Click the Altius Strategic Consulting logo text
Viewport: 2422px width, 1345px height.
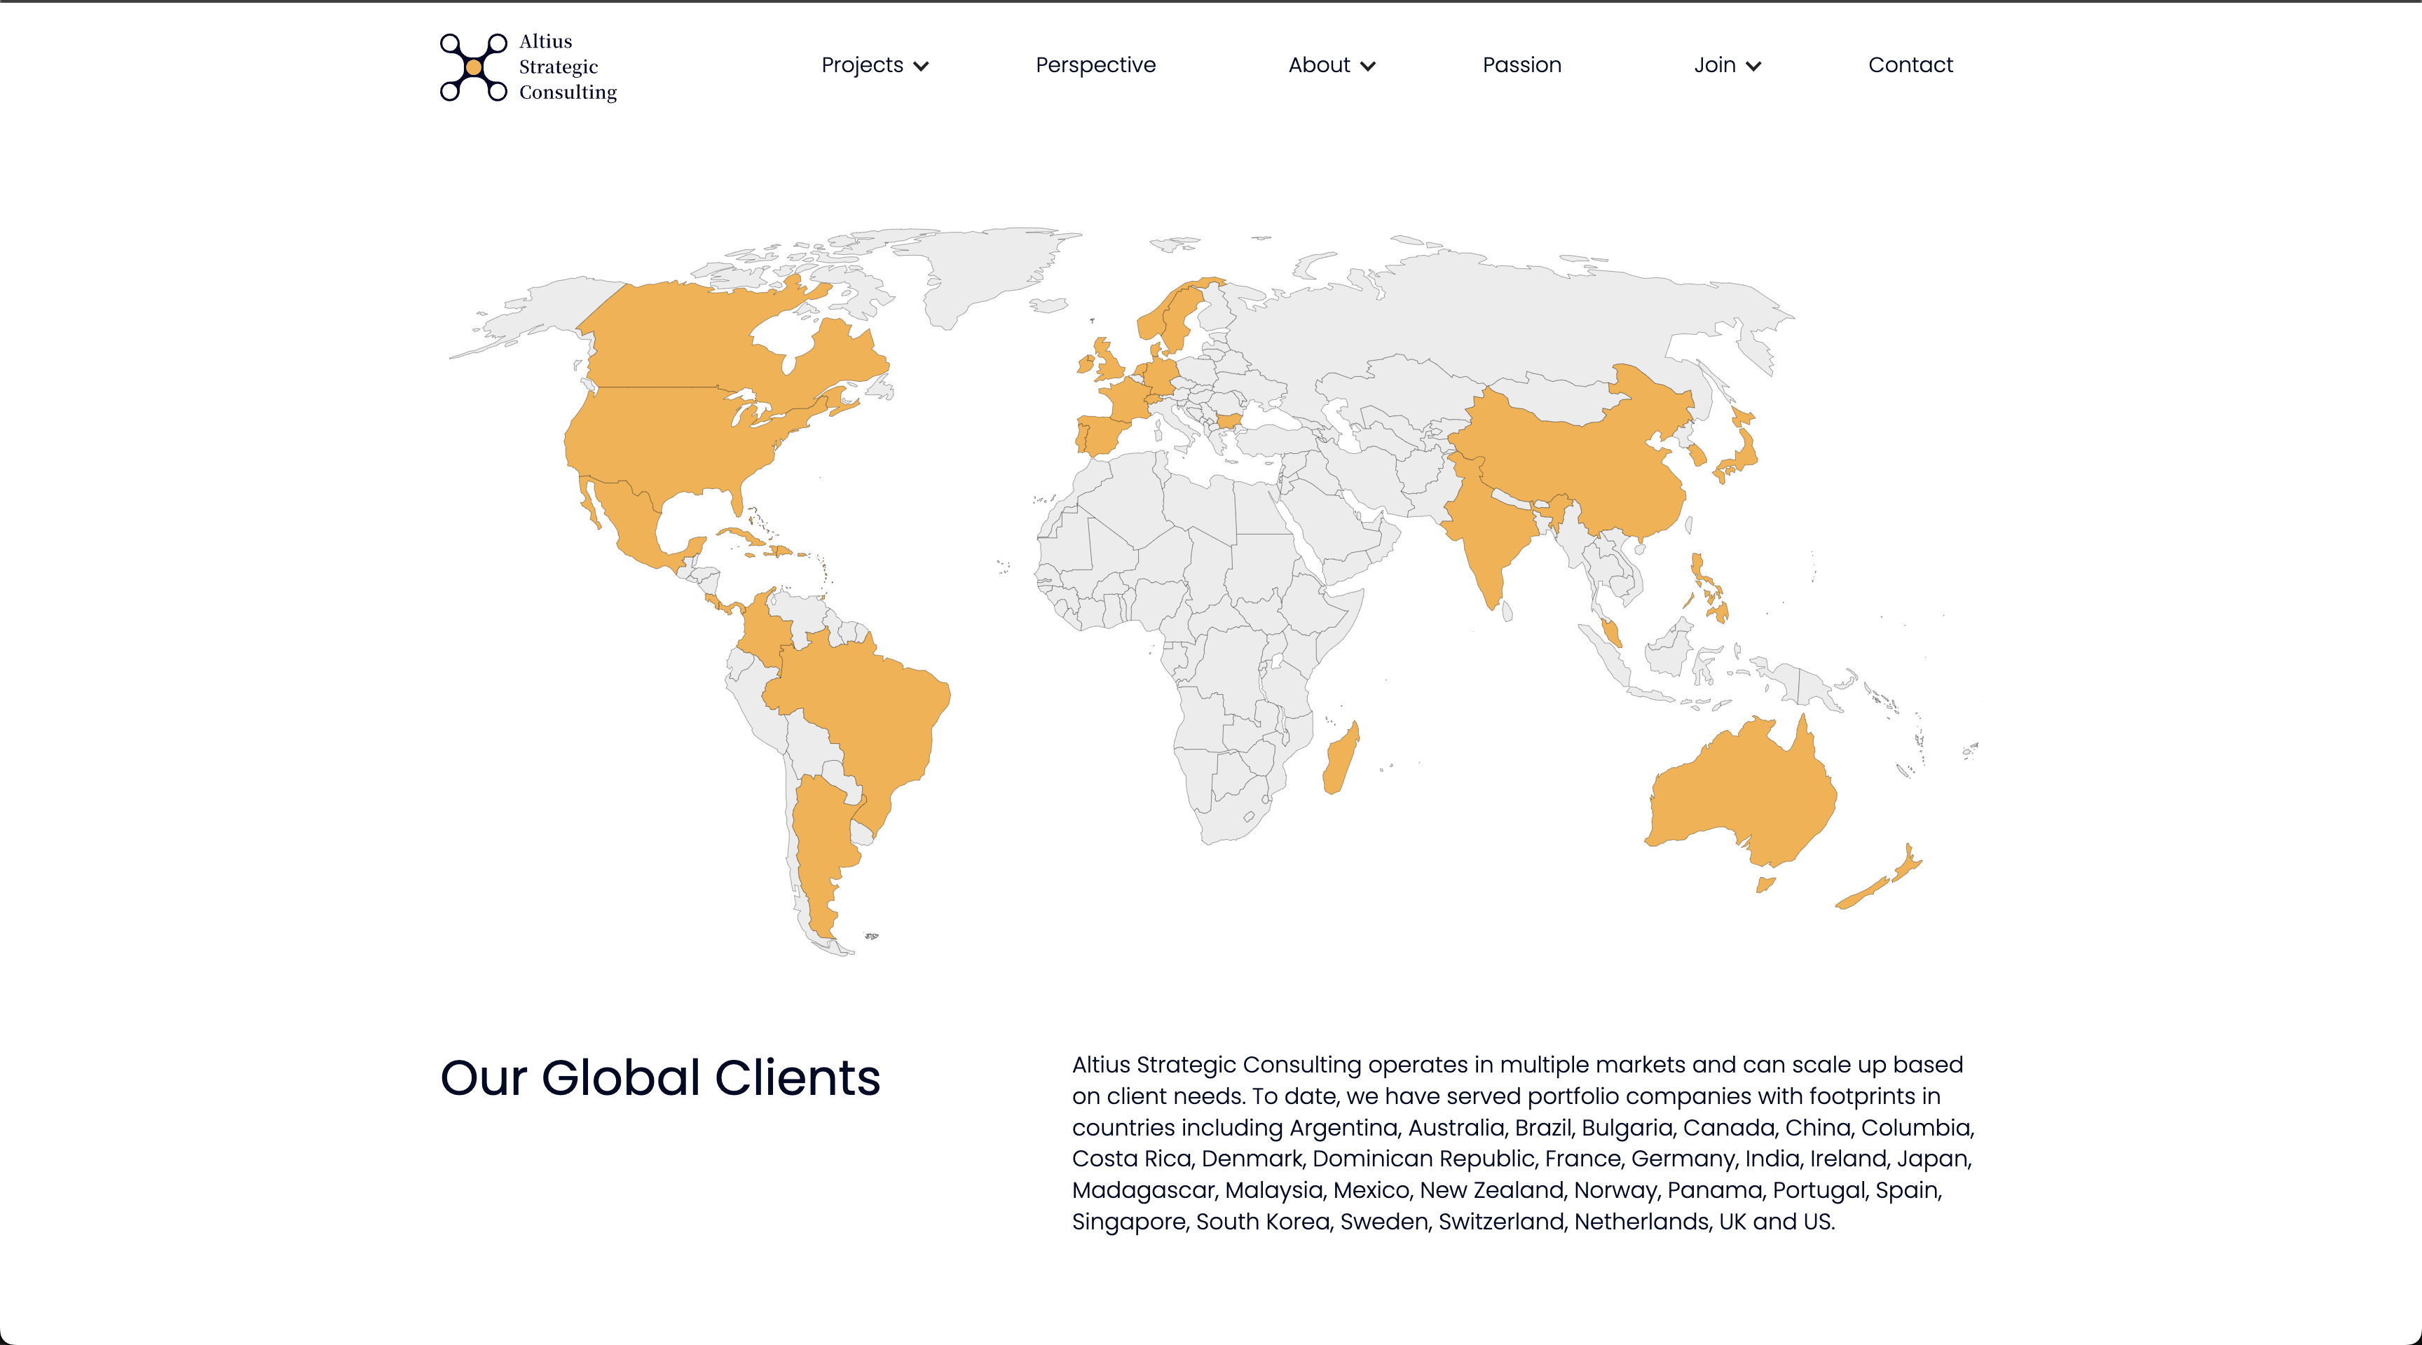567,67
